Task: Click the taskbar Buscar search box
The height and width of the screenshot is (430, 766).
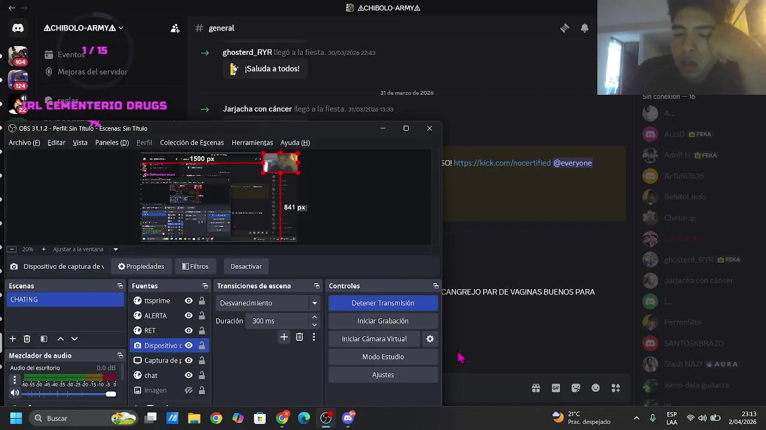Action: click(82, 418)
